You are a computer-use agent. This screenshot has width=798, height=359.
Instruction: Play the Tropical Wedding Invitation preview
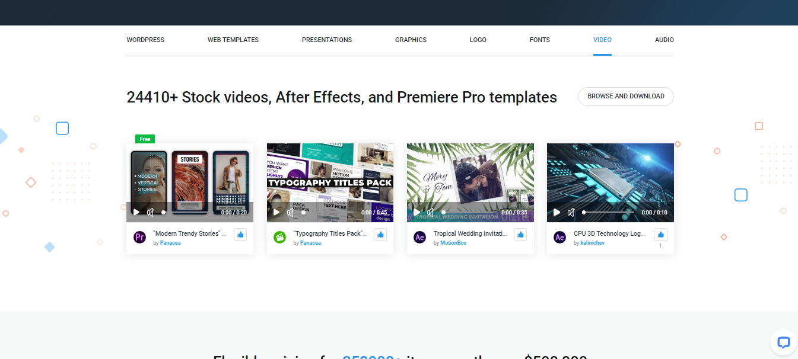(x=417, y=211)
